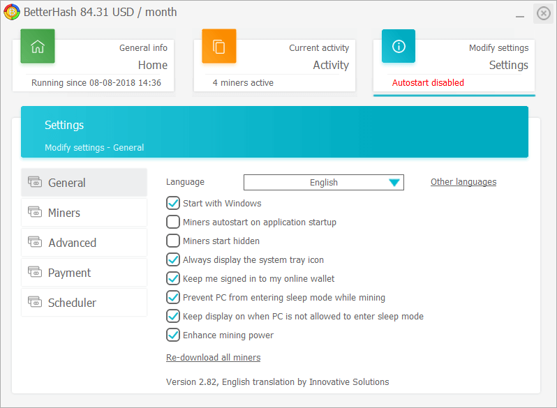Image resolution: width=557 pixels, height=408 pixels.
Task: Click the Version 2.82 translation text
Action: point(277,382)
